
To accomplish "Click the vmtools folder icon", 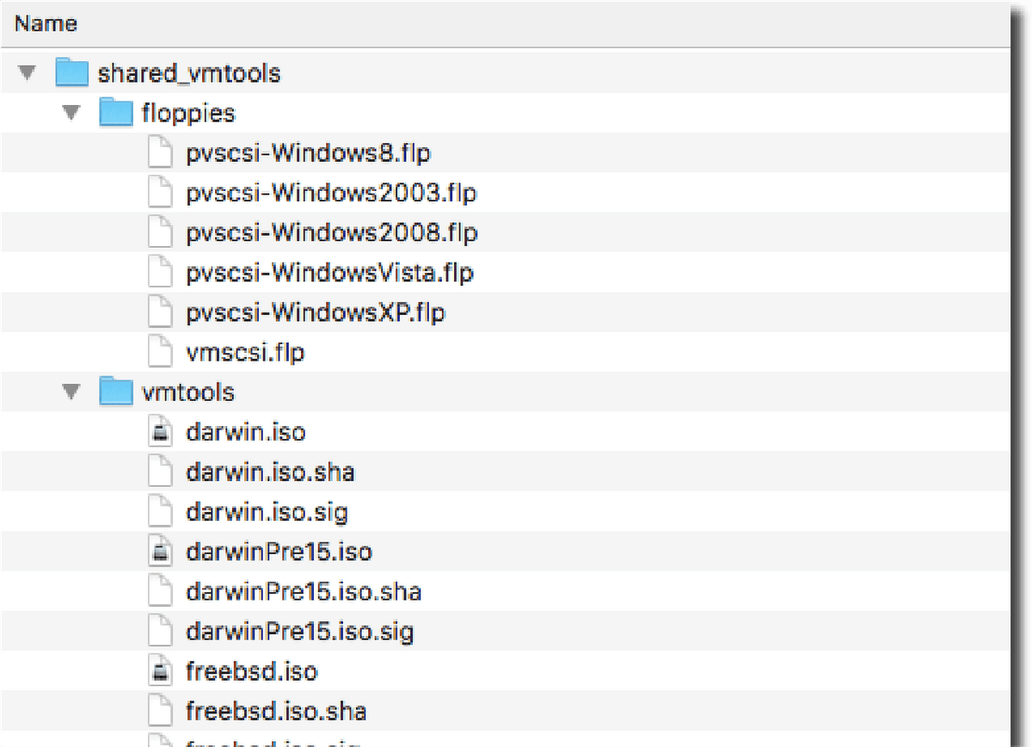I will [x=115, y=392].
